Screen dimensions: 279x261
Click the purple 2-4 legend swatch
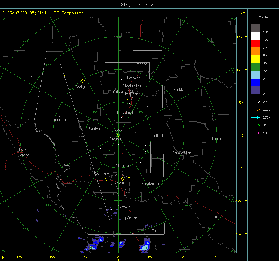point(255,90)
